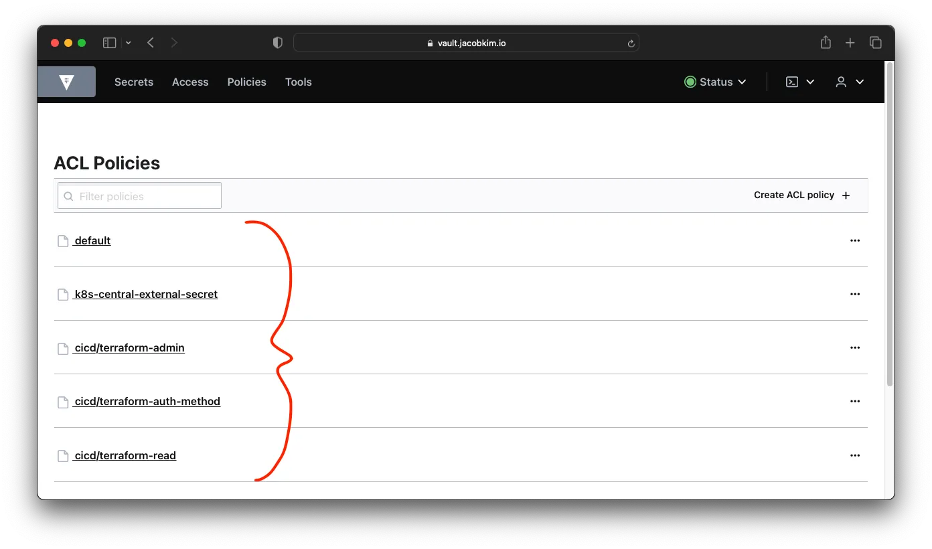The image size is (932, 549).
Task: Toggle Safari's sidebar with the sidebar icon
Action: coord(109,42)
